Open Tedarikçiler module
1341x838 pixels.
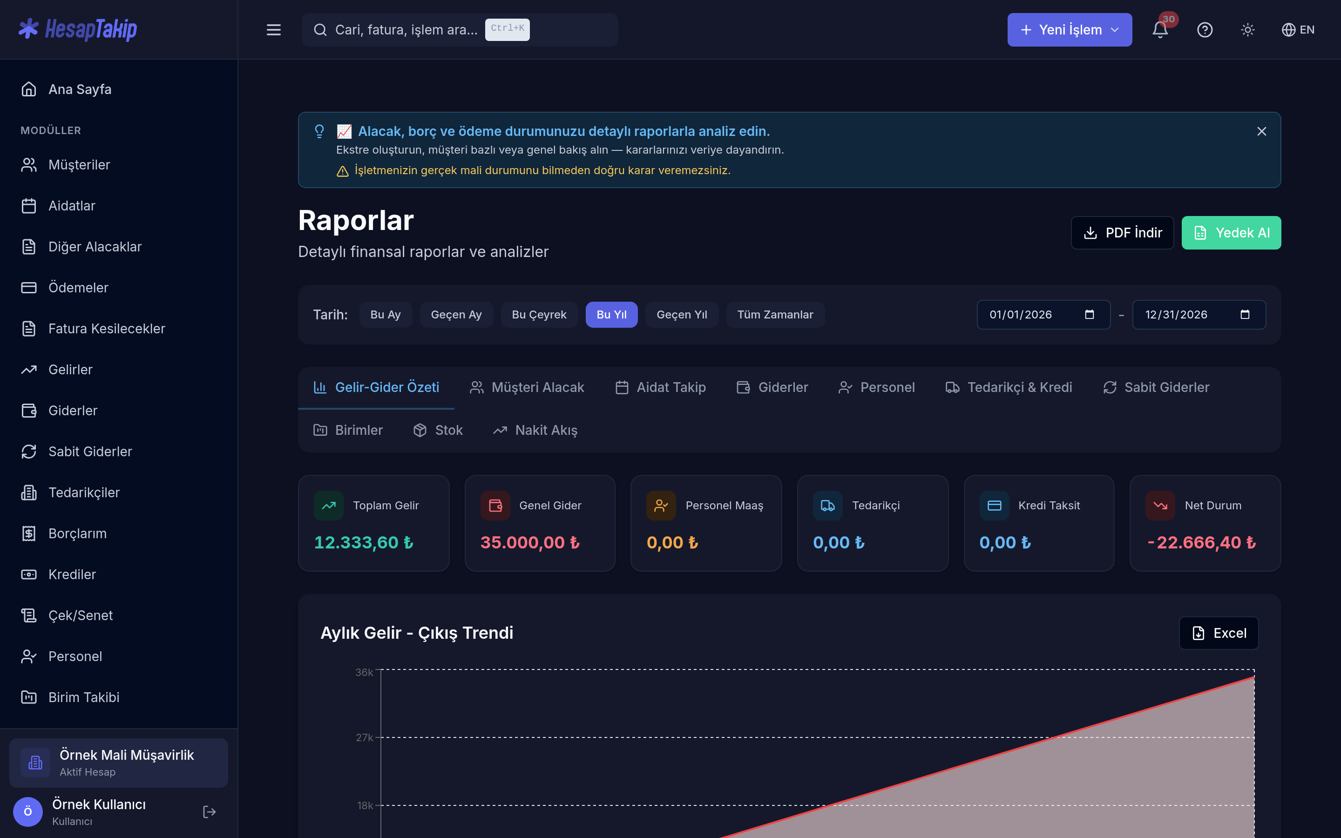pyautogui.click(x=119, y=493)
